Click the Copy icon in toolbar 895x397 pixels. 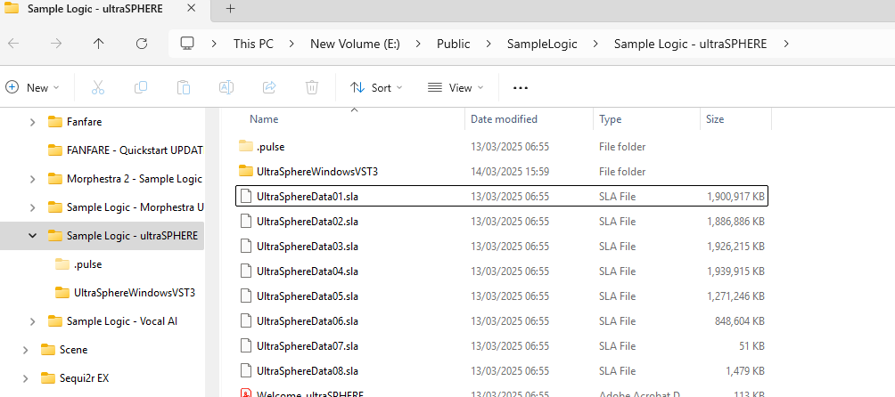click(141, 87)
